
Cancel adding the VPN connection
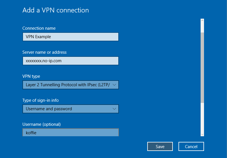pos(191,146)
